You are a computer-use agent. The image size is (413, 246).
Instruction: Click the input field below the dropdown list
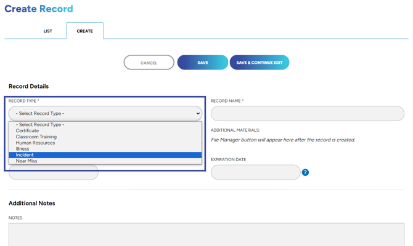pos(54,173)
